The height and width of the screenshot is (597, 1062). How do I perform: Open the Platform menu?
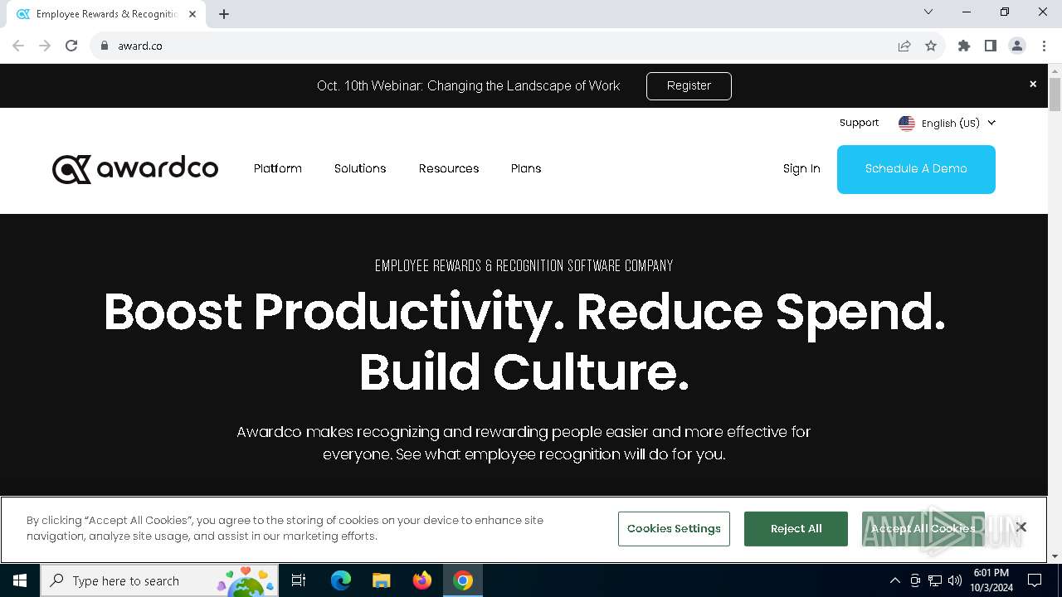click(x=278, y=168)
